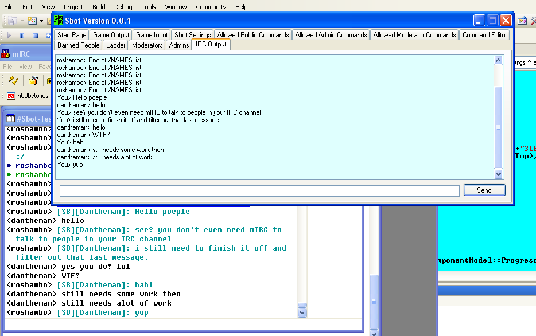536x336 pixels.
Task: Open the Debug menu
Action: pyautogui.click(x=123, y=7)
